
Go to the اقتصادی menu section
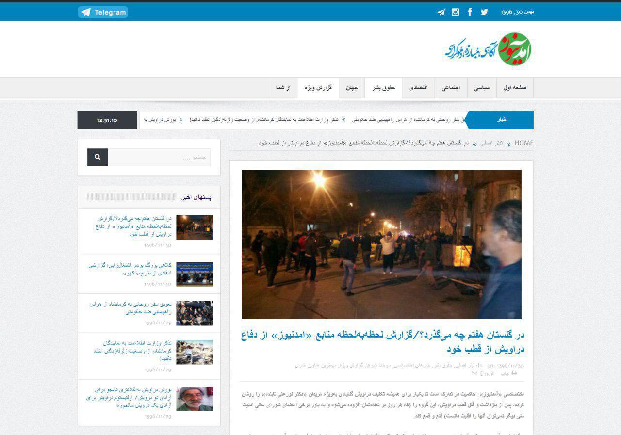click(x=419, y=88)
